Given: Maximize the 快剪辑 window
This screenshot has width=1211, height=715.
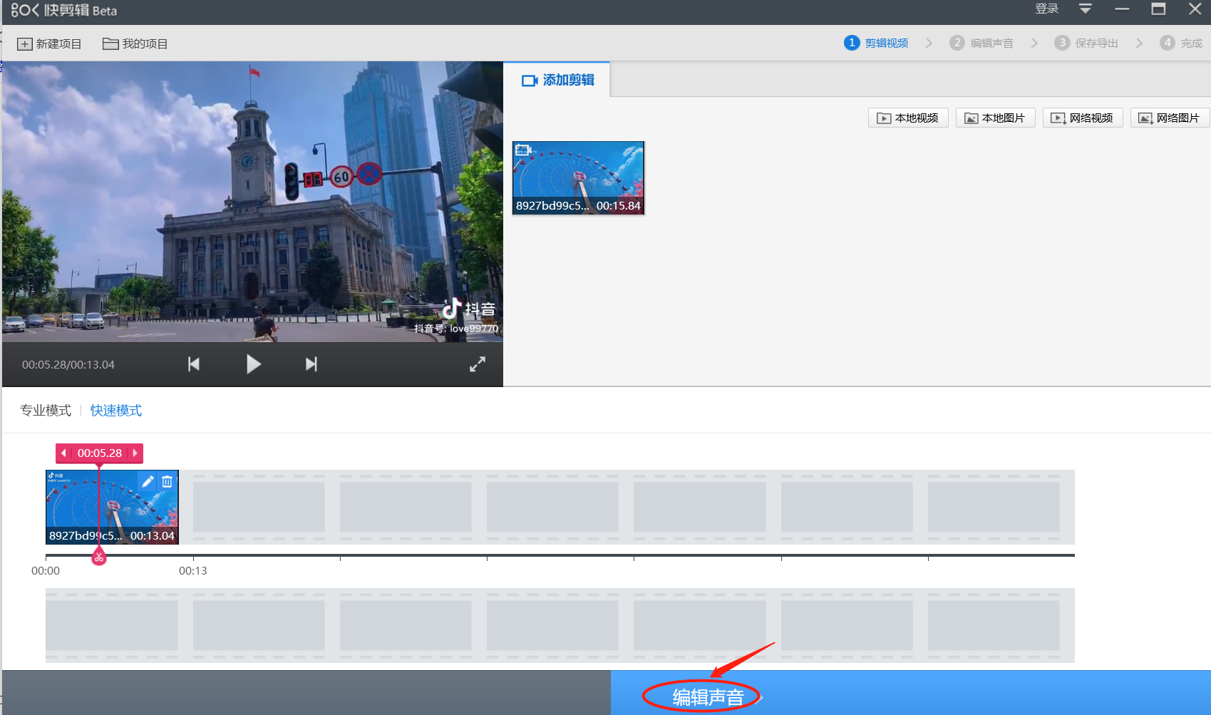Looking at the screenshot, I should [1159, 9].
